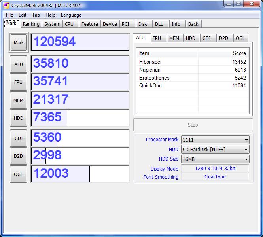Click the Fibonacci score 13452
The height and width of the screenshot is (237, 263).
(239, 62)
